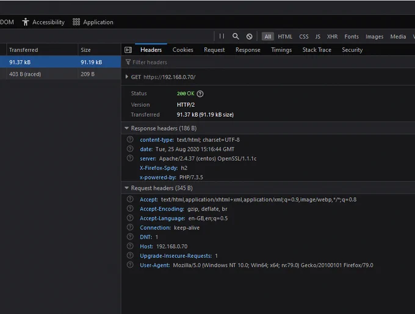Click the en-GB,en;q=0.5 language value
The image size is (415, 314).
[x=208, y=218]
